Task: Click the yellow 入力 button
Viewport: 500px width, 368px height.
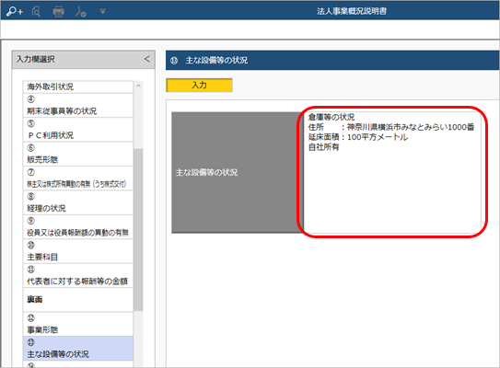Action: pos(199,85)
